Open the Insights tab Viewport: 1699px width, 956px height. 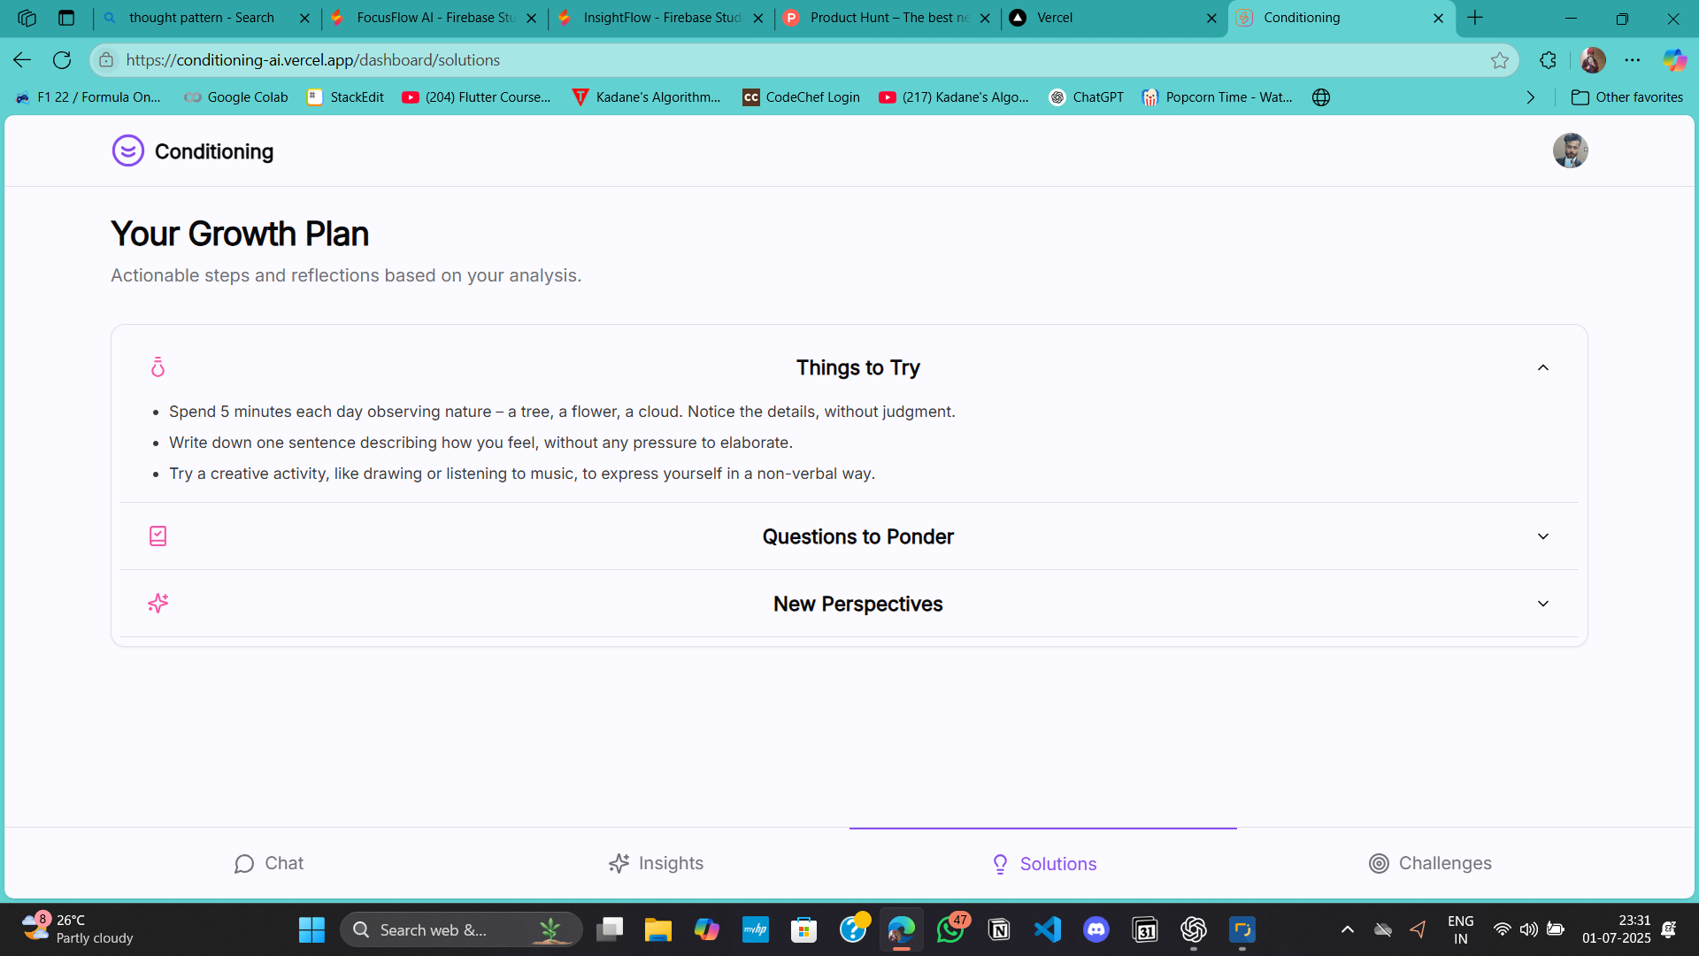pos(656,863)
